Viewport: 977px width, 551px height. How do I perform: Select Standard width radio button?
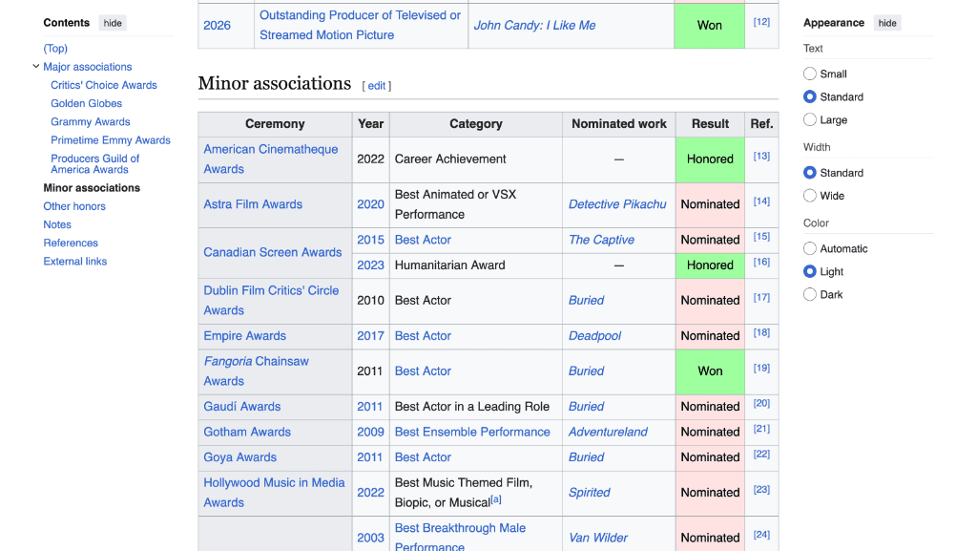click(x=809, y=173)
